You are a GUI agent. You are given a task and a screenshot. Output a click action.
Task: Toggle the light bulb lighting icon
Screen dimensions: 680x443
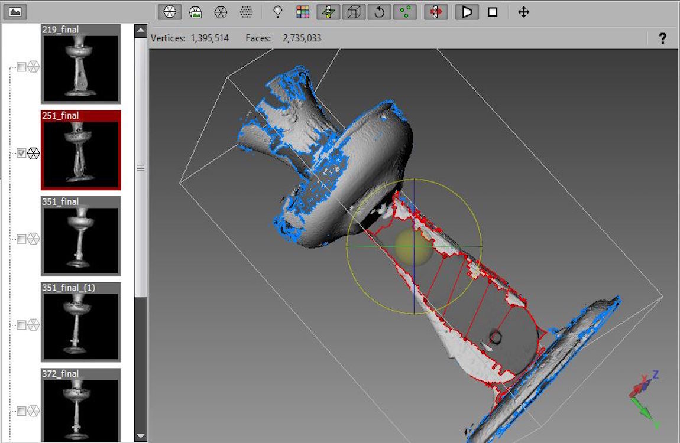click(277, 12)
